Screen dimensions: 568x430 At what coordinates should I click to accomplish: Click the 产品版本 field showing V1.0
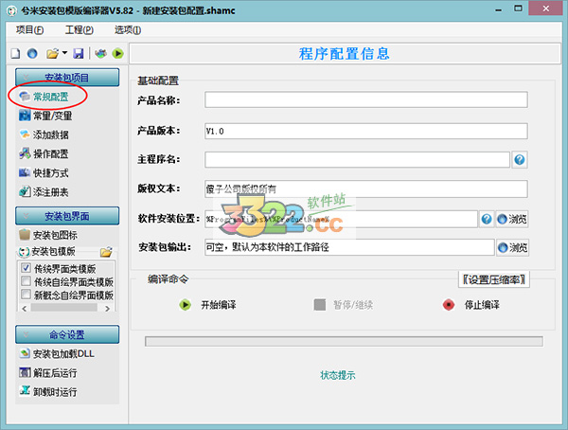click(x=365, y=131)
